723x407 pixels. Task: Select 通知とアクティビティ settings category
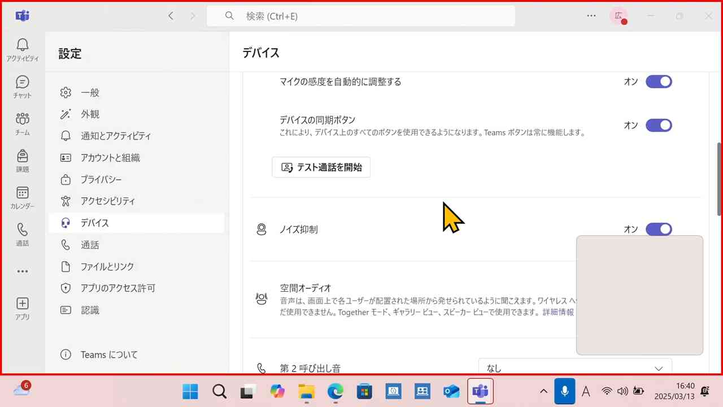tap(116, 136)
